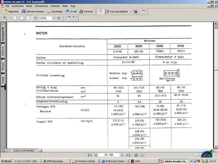Click the green previous view button
Viewport: 218px width, 164px height.
pos(136,155)
